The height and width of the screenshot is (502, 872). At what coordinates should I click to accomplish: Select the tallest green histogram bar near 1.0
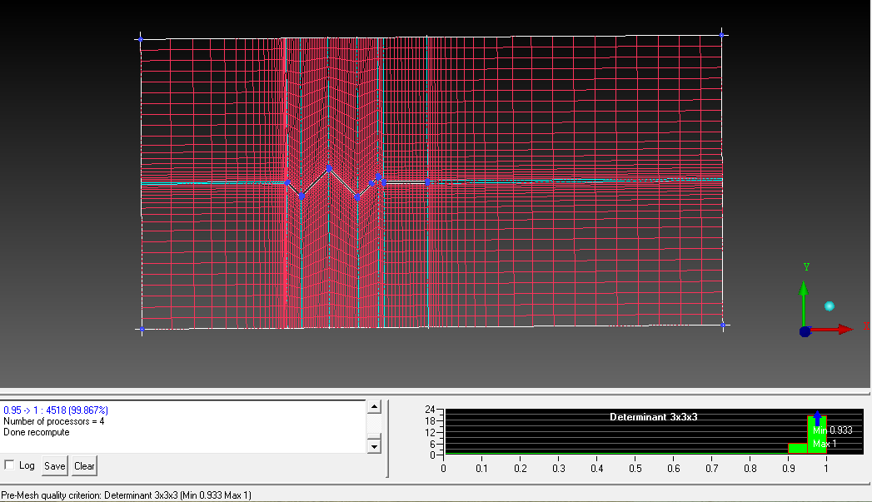coord(812,433)
